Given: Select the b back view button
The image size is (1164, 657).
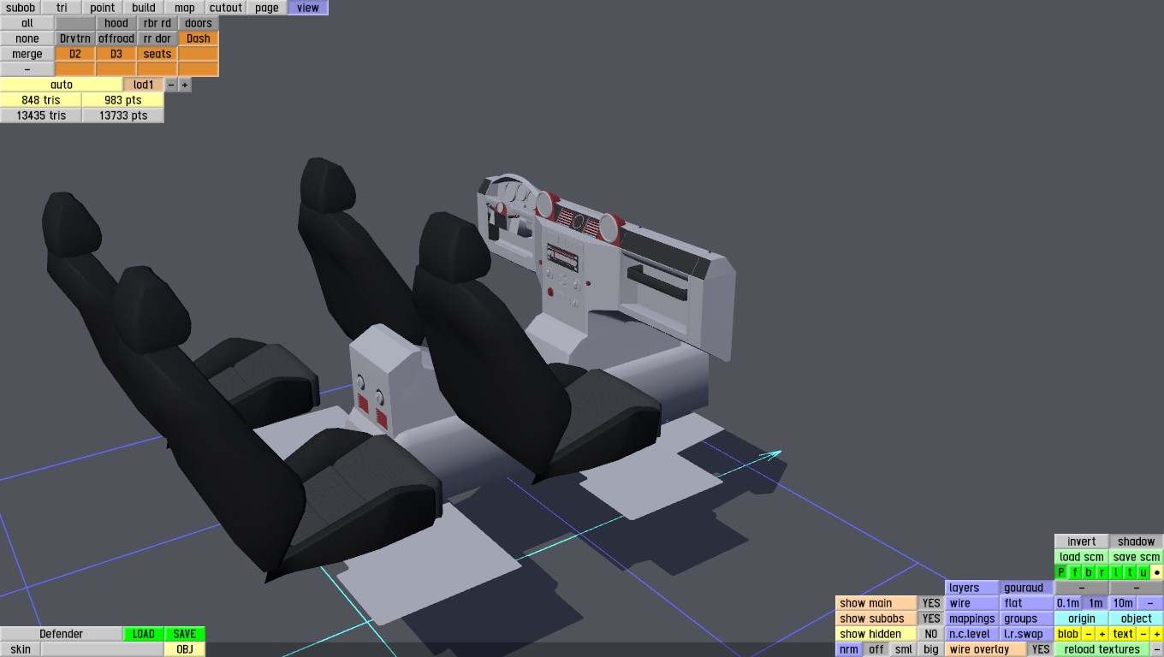Looking at the screenshot, I should click(1089, 572).
